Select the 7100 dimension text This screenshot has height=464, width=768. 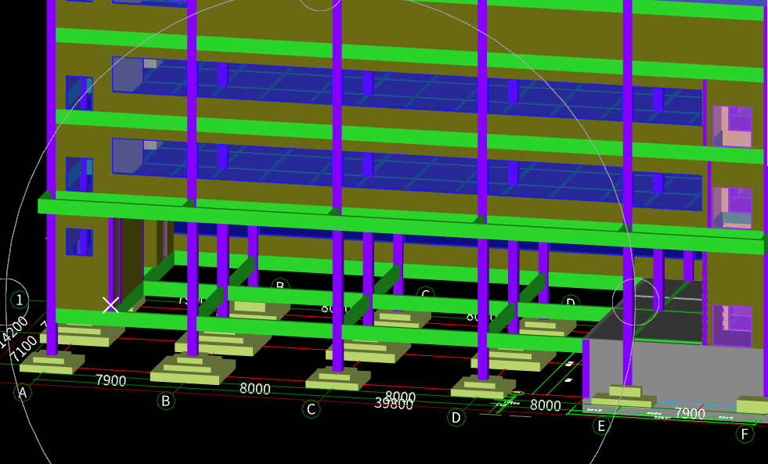tap(24, 348)
